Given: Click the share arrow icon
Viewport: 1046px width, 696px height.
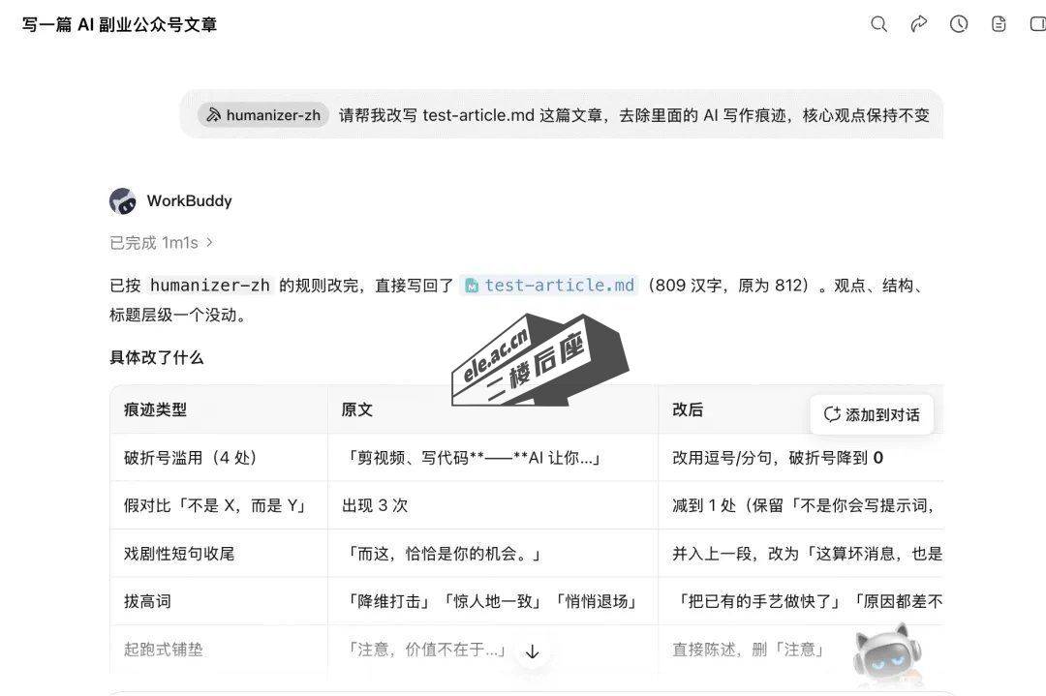Looking at the screenshot, I should (x=918, y=24).
